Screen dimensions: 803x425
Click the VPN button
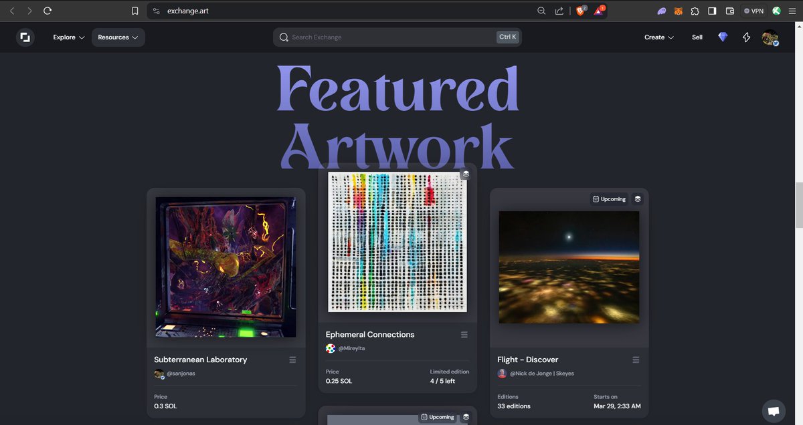pyautogui.click(x=753, y=11)
